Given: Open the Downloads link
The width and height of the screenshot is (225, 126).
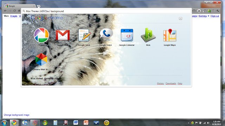Looking at the screenshot, I should [x=171, y=83].
